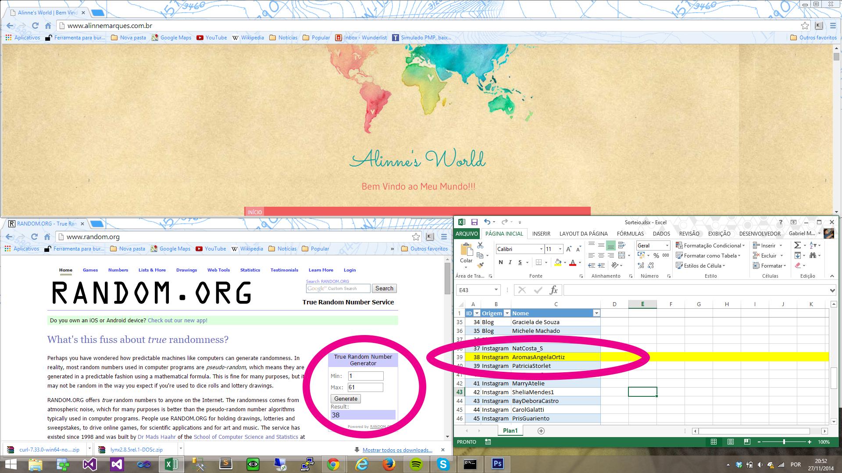Image resolution: width=842 pixels, height=473 pixels.
Task: Toggle bold formatting N button
Action: [500, 262]
